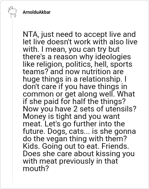Open ArnolduAkbar's user profile
149x189 pixels.
coord(37,12)
